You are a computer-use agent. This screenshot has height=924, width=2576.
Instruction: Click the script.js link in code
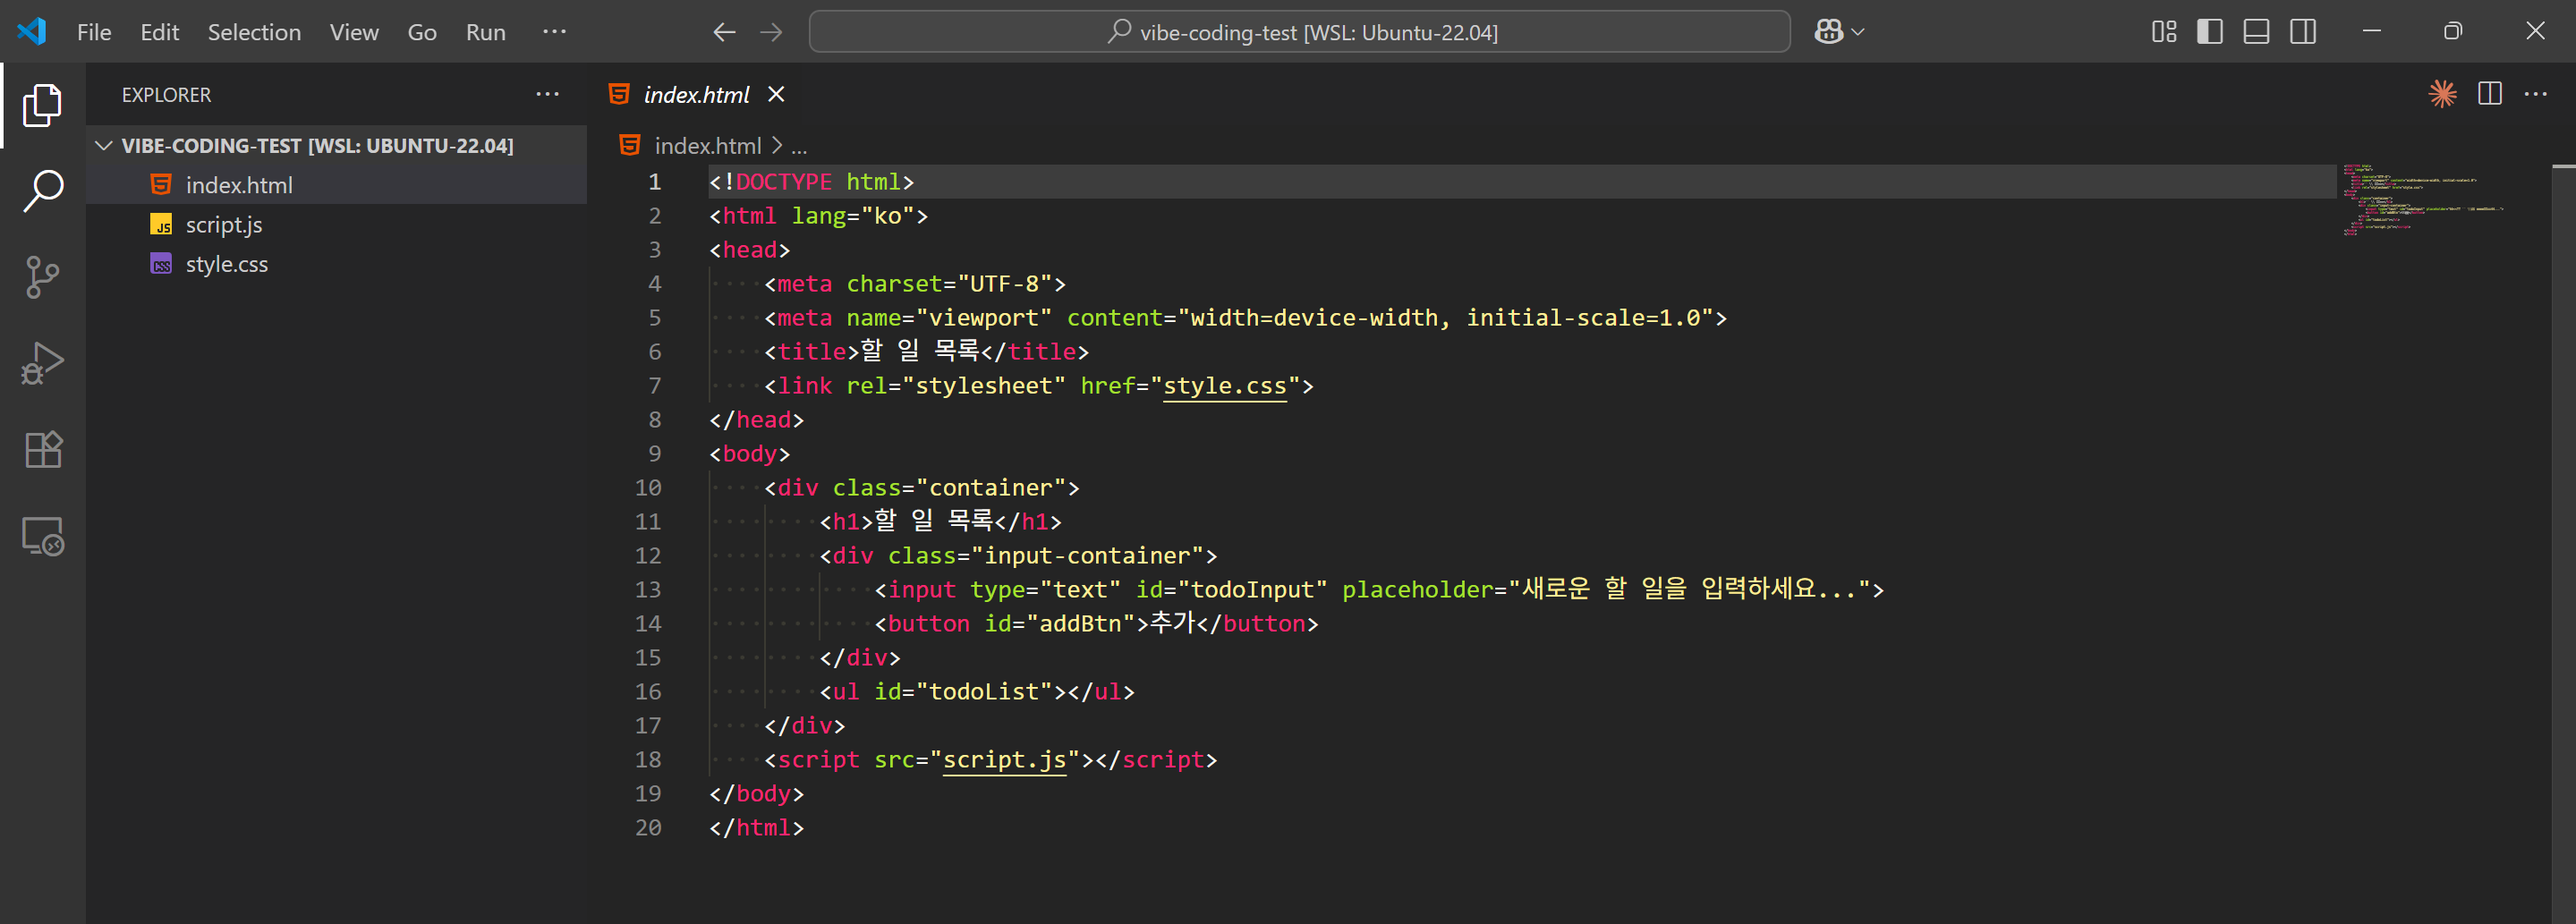point(1004,760)
